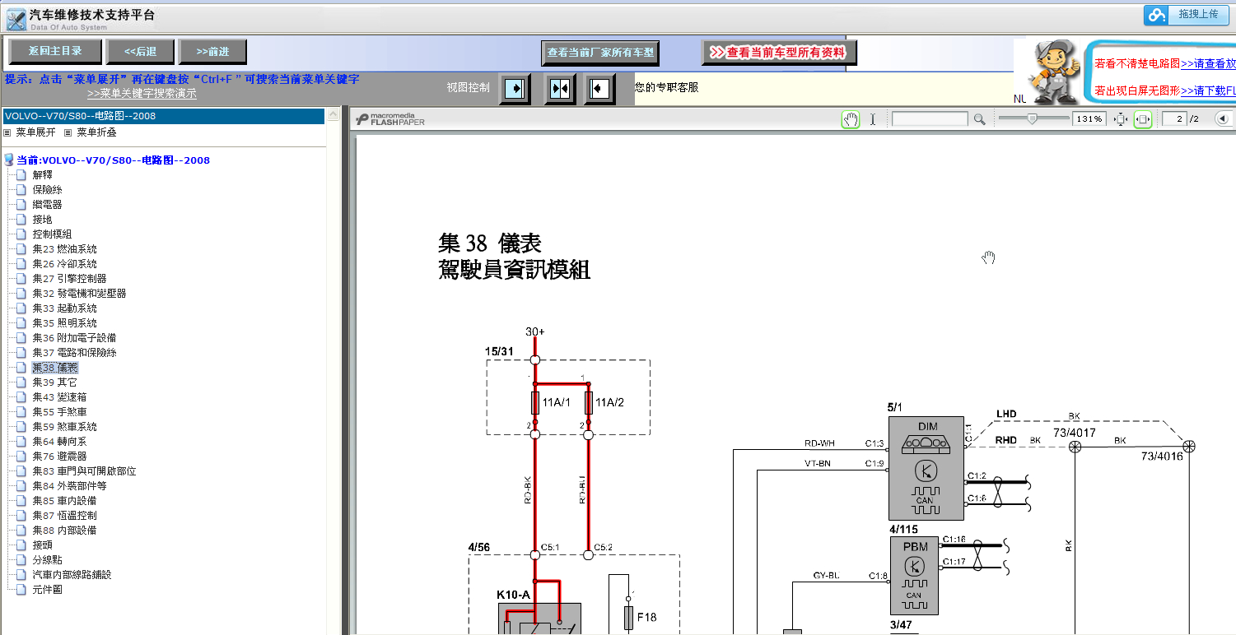Select 集38 儀表 tree item
The image size is (1236, 635).
coord(55,368)
